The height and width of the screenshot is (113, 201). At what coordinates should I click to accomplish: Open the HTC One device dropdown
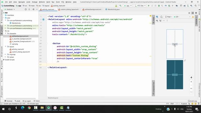point(140,6)
